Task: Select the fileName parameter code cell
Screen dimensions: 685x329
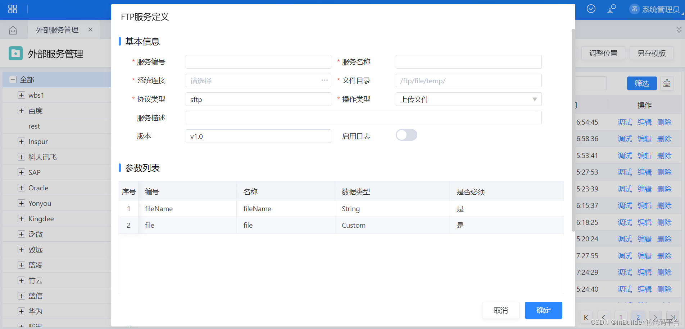Action: 187,209
